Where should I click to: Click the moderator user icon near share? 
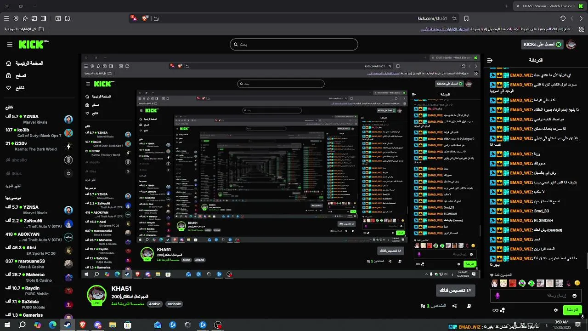click(469, 306)
